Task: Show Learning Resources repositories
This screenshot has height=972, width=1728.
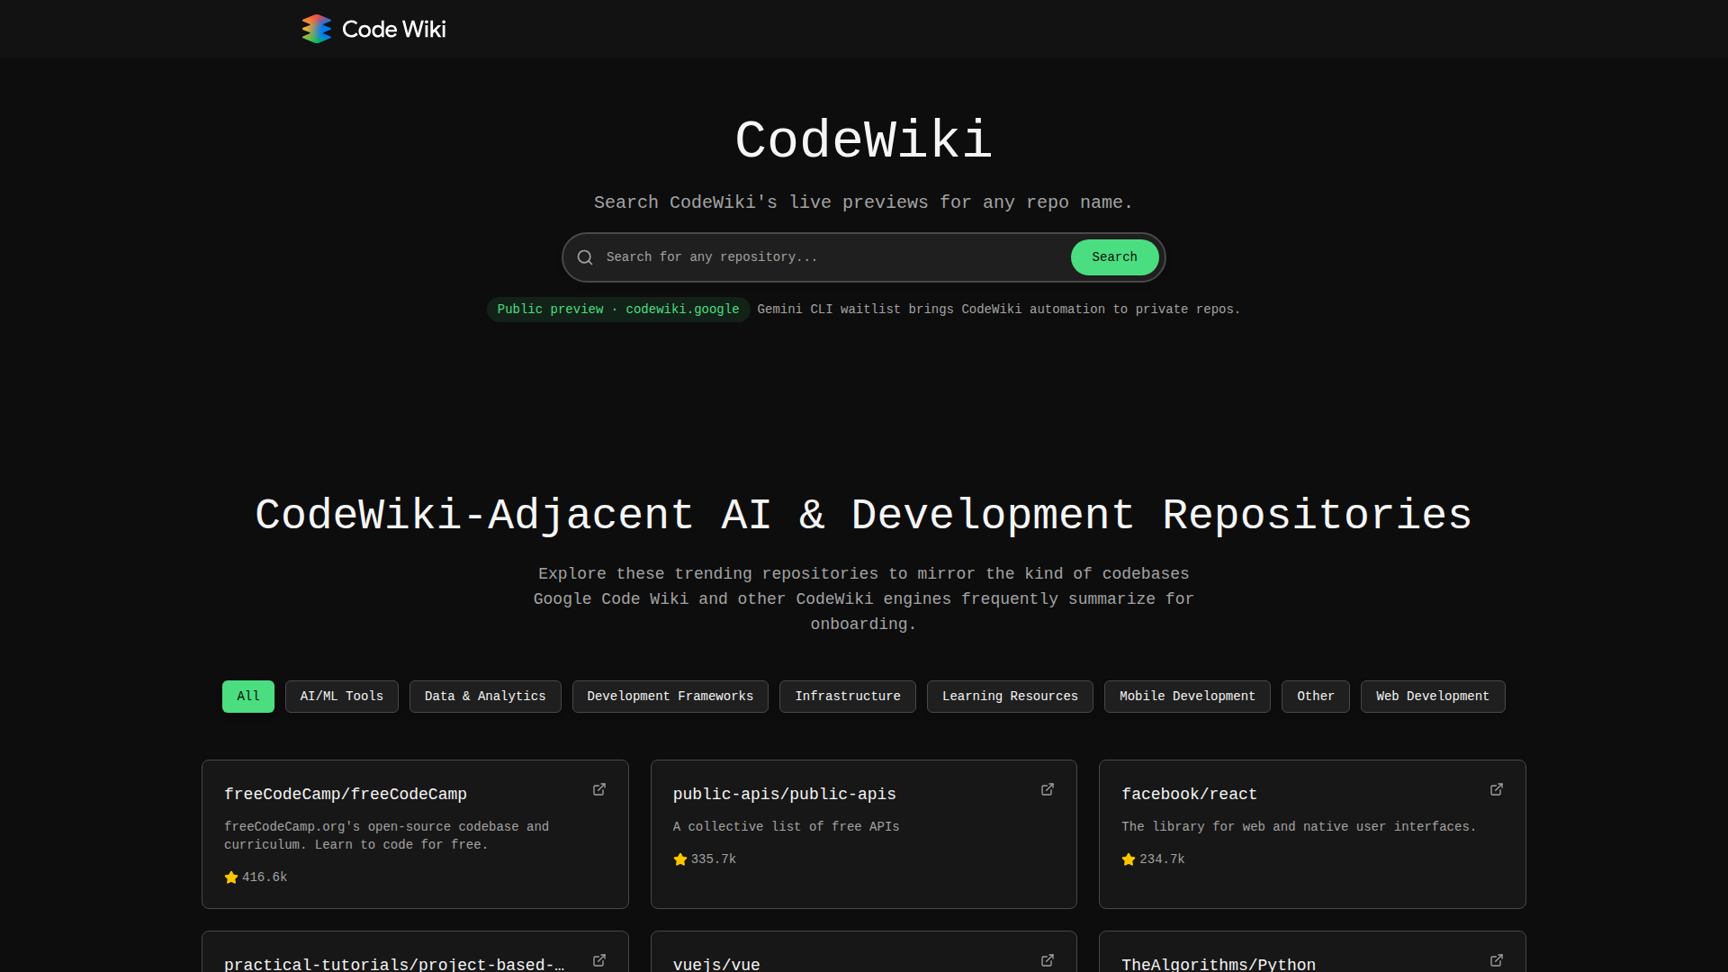Action: [x=1010, y=697]
